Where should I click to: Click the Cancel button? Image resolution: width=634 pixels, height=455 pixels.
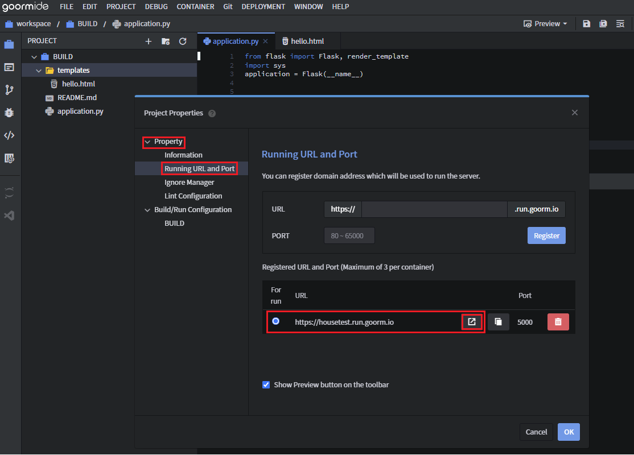point(536,432)
